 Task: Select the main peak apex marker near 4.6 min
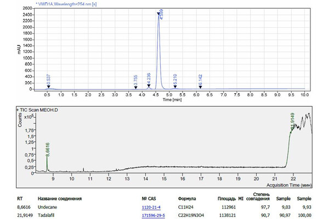tap(158, 15)
